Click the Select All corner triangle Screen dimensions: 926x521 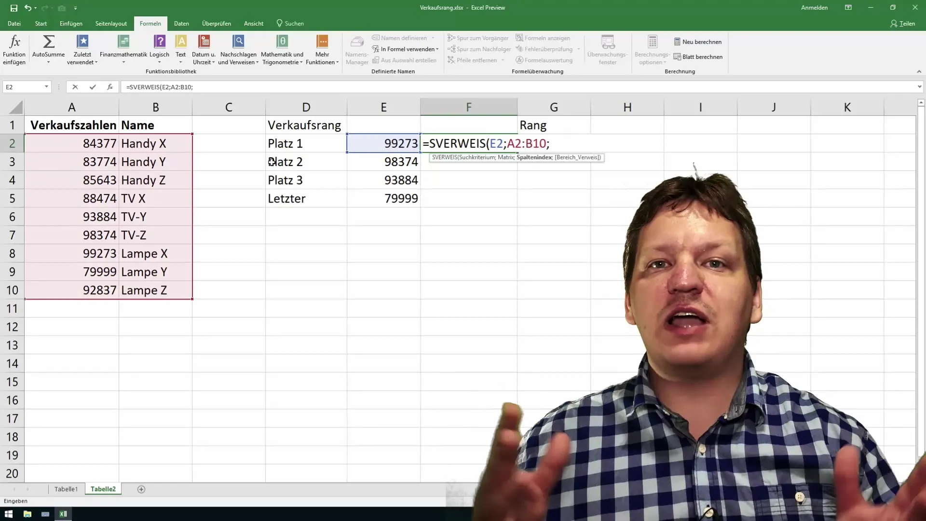[x=15, y=107]
